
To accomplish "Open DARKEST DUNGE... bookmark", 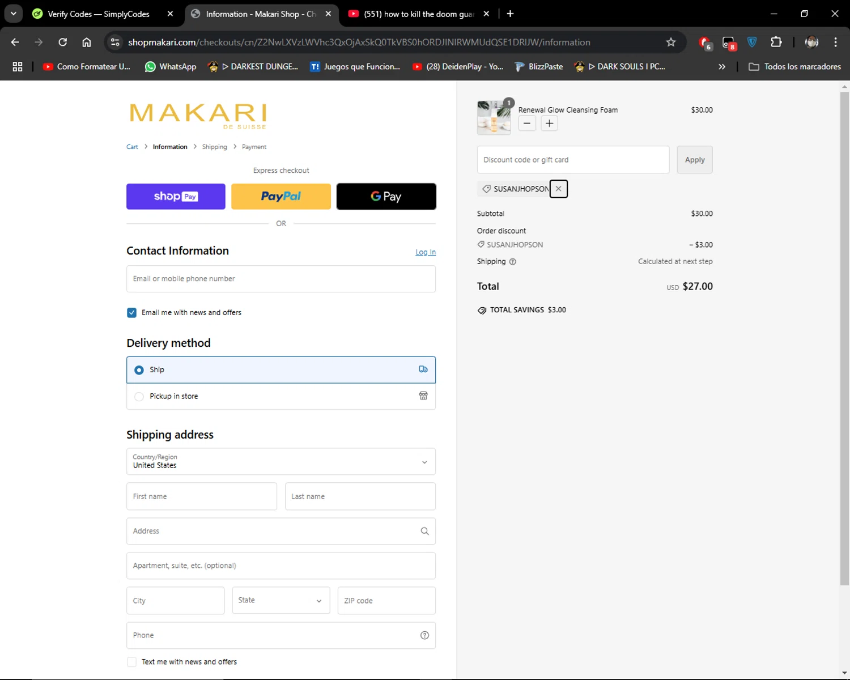I will pyautogui.click(x=253, y=66).
